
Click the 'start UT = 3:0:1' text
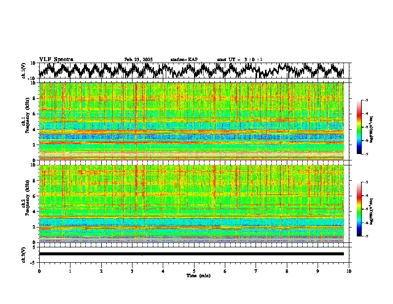click(240, 60)
